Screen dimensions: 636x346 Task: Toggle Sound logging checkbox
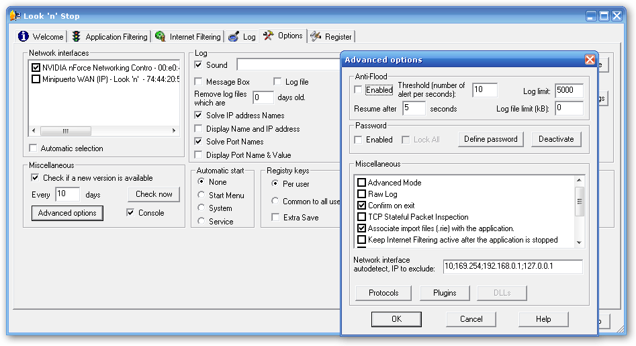click(x=198, y=64)
